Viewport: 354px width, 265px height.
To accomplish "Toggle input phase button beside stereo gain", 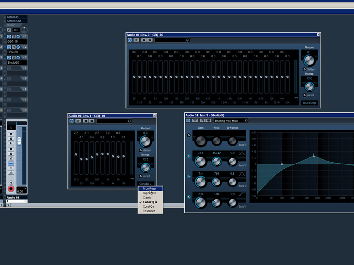I will 9,30.
